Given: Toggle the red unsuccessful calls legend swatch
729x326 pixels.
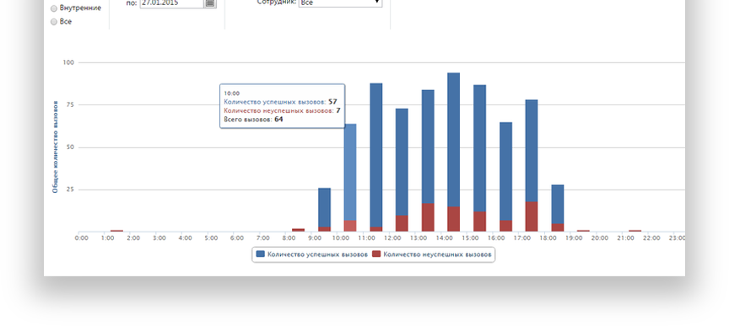Looking at the screenshot, I should (x=376, y=254).
